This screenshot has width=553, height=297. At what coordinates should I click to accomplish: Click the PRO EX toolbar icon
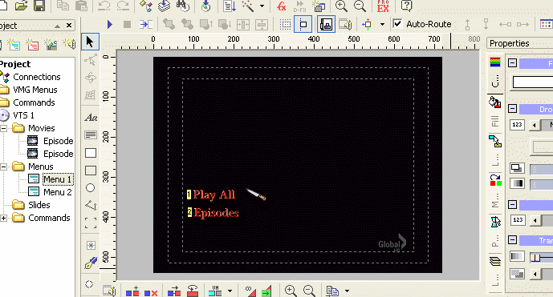pyautogui.click(x=383, y=6)
